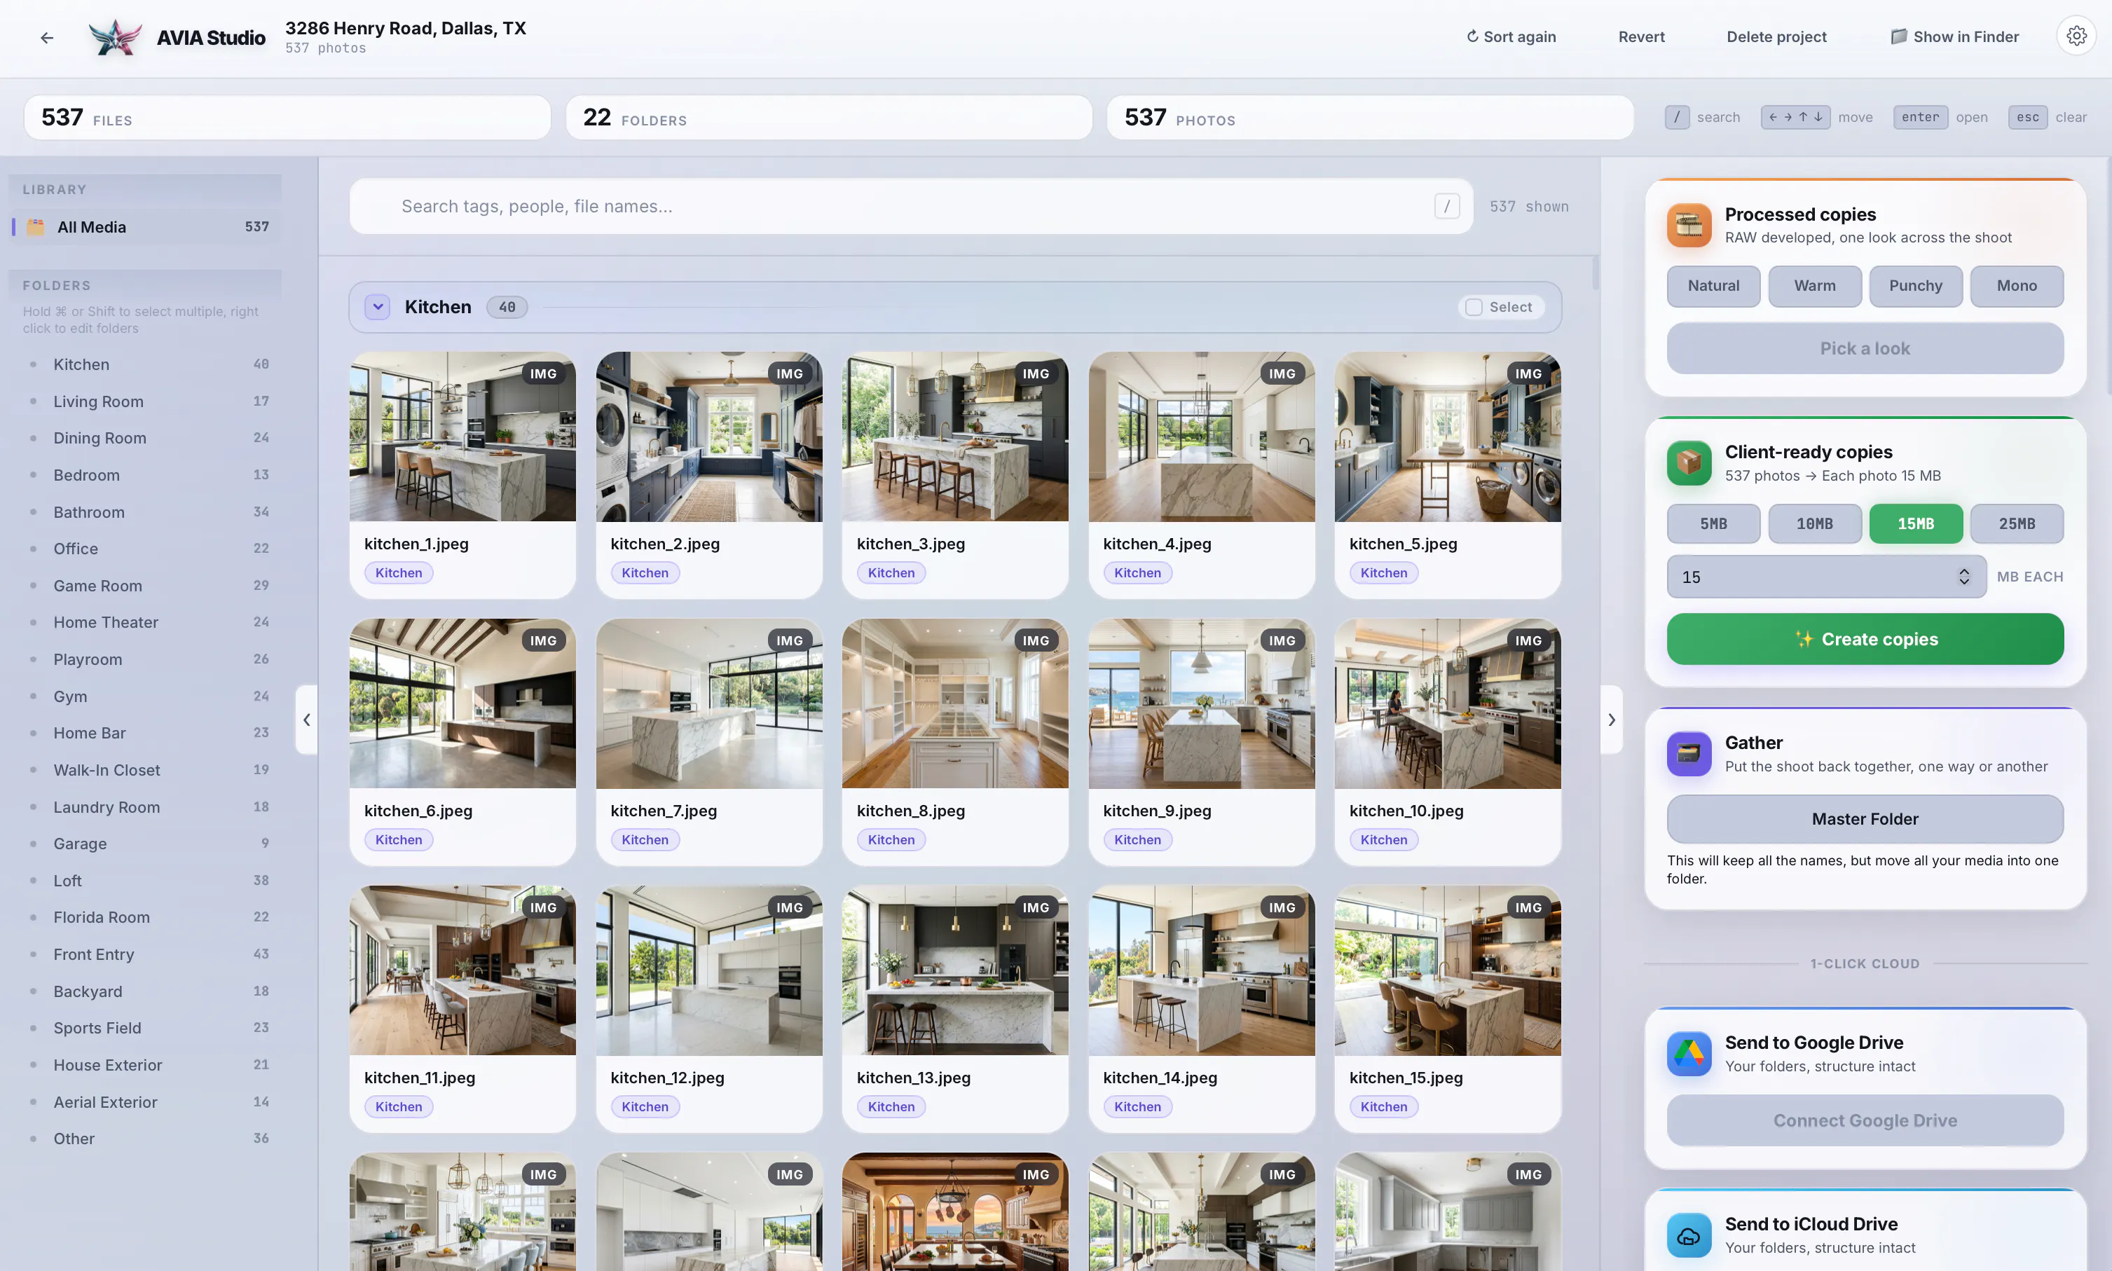The image size is (2112, 1271).
Task: Choose the Natural look option
Action: [x=1713, y=286]
